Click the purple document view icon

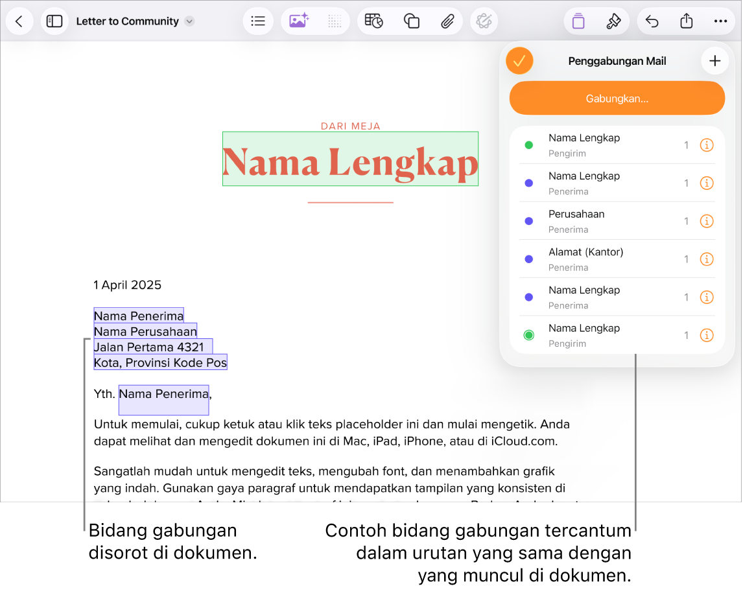(578, 21)
